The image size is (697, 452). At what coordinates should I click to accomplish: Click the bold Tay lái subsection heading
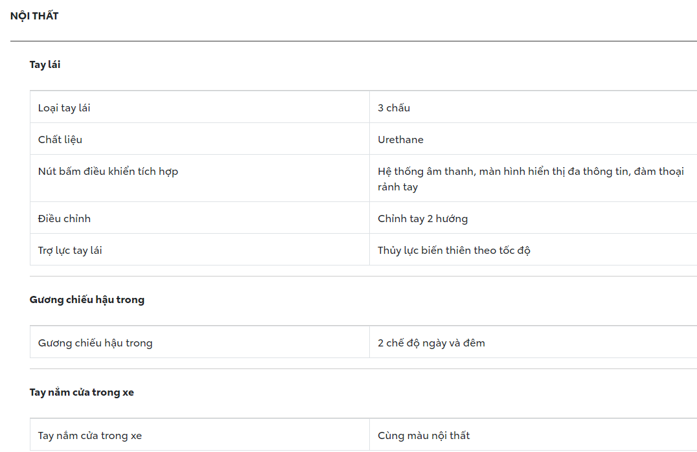click(45, 65)
